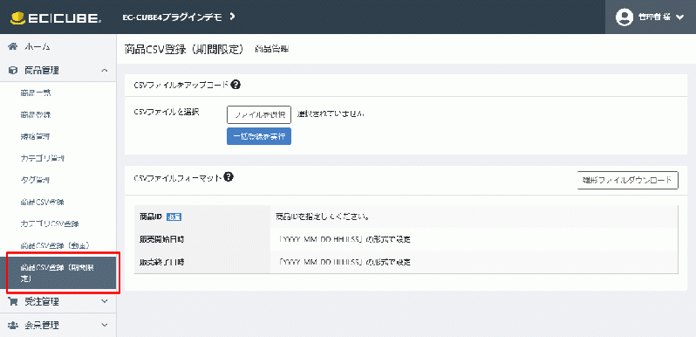Screen dimensions: 696x337
Task: Open 商品CSV登録（動画）in the sidebar
Action: (56, 245)
